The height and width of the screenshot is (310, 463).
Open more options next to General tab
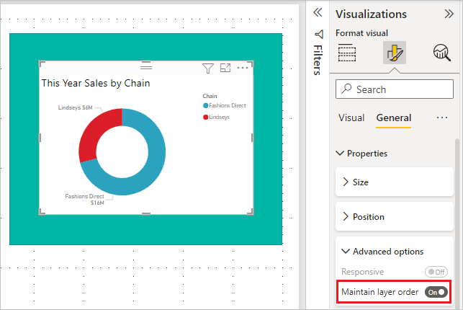tap(442, 118)
